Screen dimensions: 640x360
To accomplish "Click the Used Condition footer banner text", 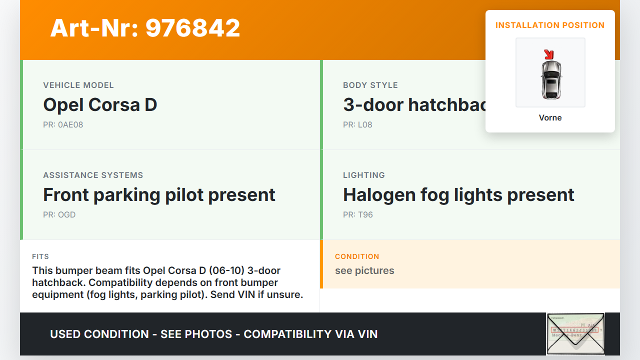I will 214,334.
